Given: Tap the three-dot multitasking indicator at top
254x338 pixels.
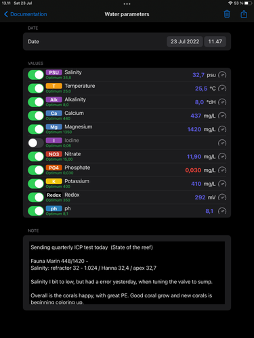Looking at the screenshot, I should coord(127,4).
